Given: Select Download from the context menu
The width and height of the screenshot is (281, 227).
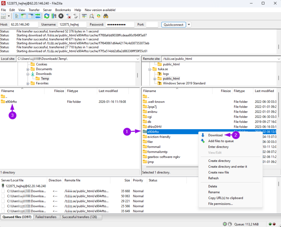Looking at the screenshot, I should pyautogui.click(x=215, y=135).
